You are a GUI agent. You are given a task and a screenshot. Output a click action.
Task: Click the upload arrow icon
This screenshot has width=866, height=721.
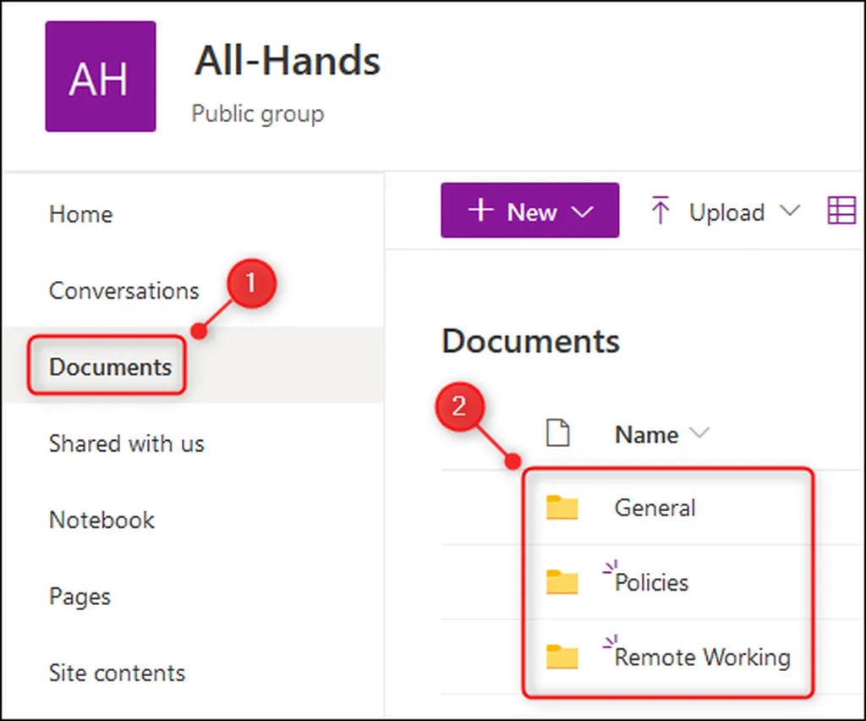click(x=660, y=212)
